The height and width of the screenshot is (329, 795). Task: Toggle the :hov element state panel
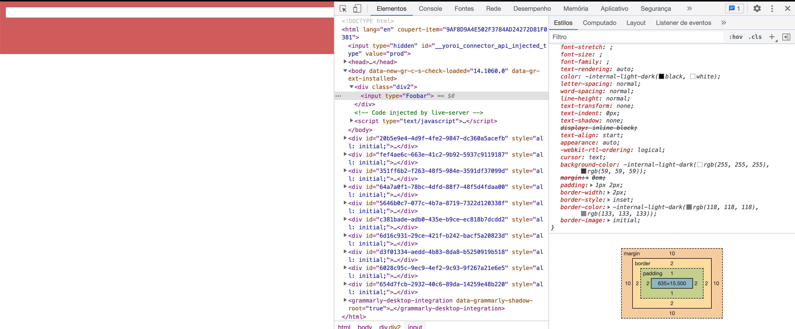pyautogui.click(x=736, y=37)
